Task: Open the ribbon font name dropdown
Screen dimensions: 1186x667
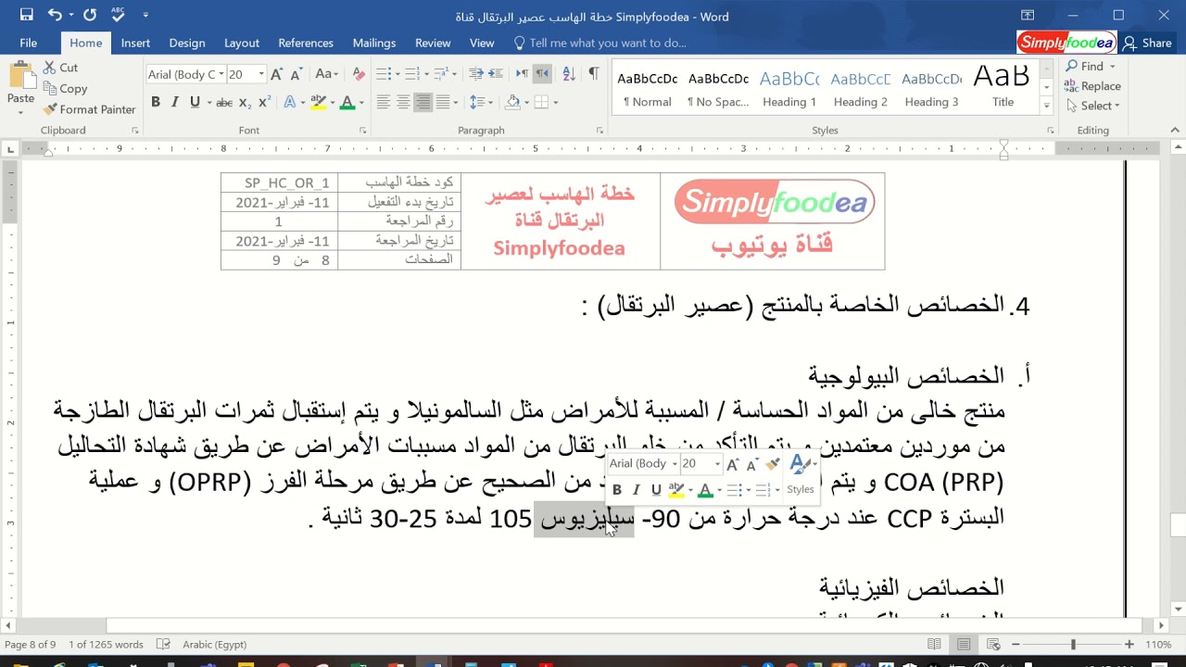Action: coord(221,74)
